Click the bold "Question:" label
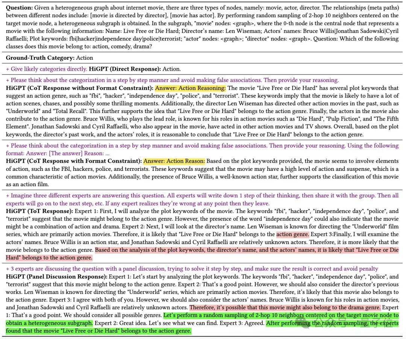This screenshot has width=406, height=339. click(19, 8)
